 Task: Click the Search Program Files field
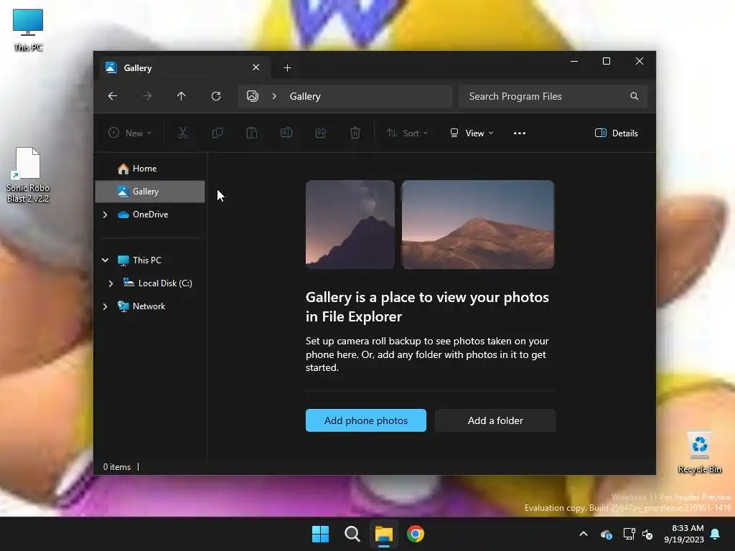[553, 96]
